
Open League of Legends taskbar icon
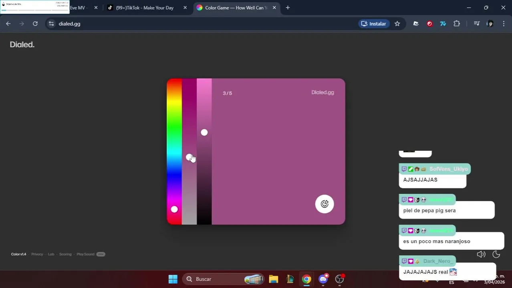[290, 279]
